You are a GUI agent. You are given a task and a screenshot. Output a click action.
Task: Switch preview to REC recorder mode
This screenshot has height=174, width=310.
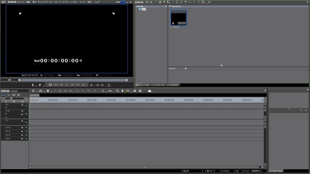(x=123, y=2)
